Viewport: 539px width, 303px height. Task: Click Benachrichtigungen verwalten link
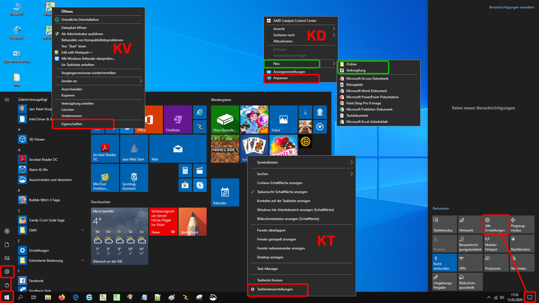511,7
